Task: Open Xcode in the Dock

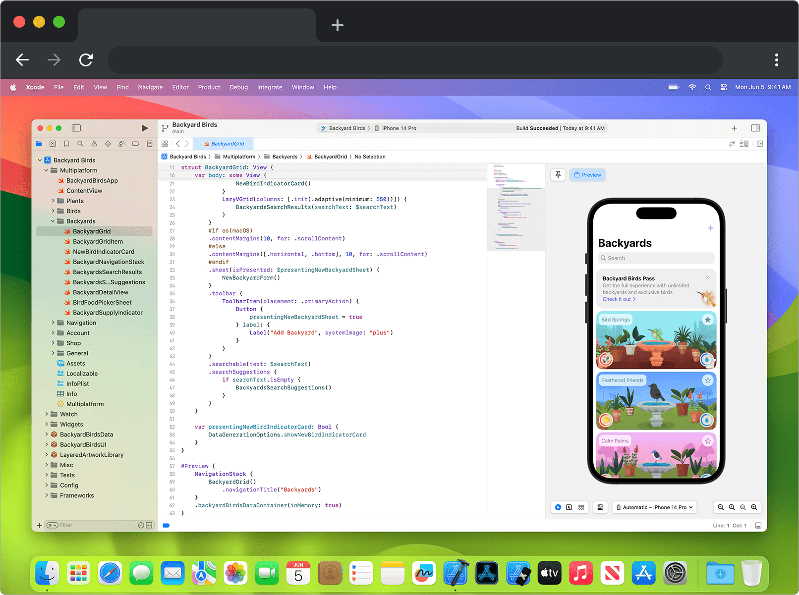Action: (456, 573)
